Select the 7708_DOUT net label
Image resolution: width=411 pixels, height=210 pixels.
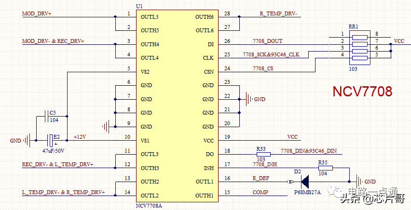coord(268,41)
